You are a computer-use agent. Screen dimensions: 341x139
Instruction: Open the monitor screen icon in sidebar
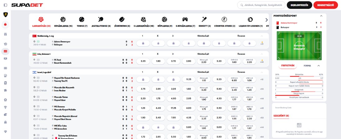[x=6, y=59]
